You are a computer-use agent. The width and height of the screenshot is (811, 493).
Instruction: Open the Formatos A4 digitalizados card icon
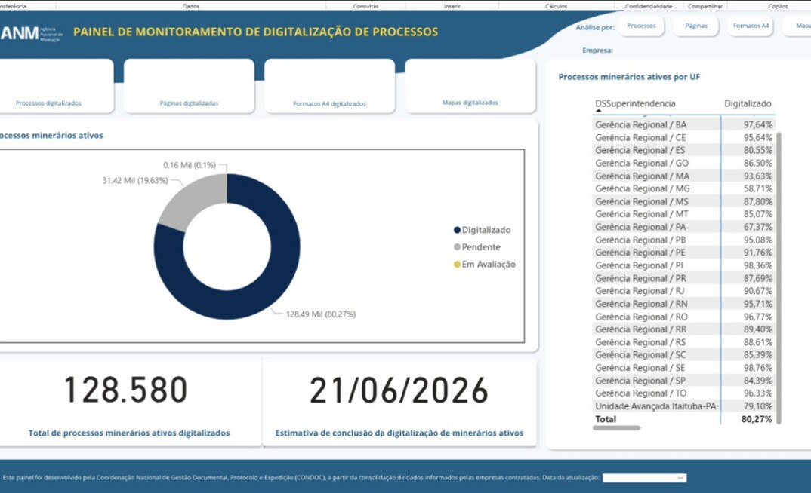click(x=329, y=83)
